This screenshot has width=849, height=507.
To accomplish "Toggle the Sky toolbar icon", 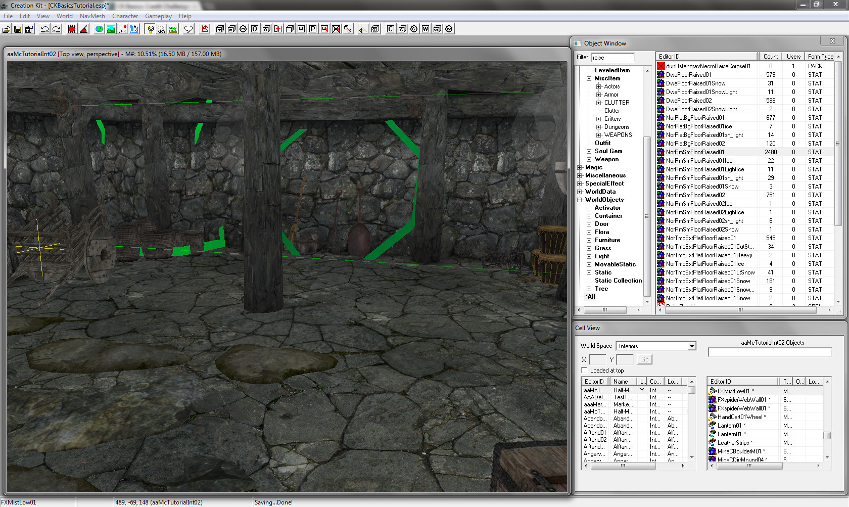I will [x=162, y=29].
